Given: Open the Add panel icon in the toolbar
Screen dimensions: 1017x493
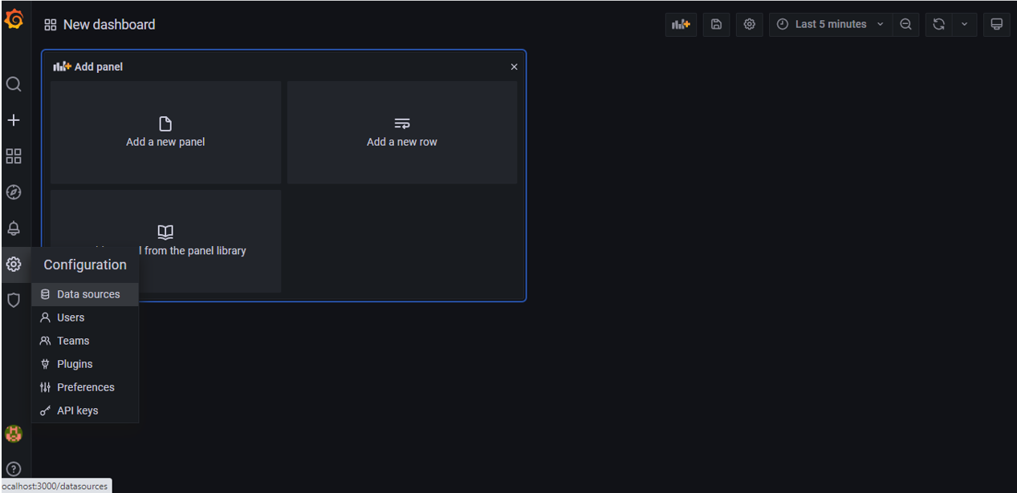Looking at the screenshot, I should point(681,24).
